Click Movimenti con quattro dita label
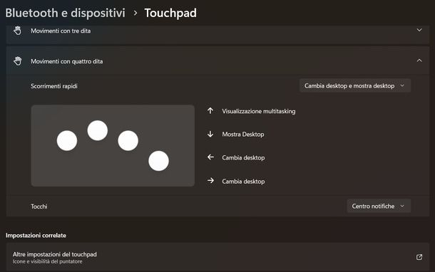 point(67,61)
